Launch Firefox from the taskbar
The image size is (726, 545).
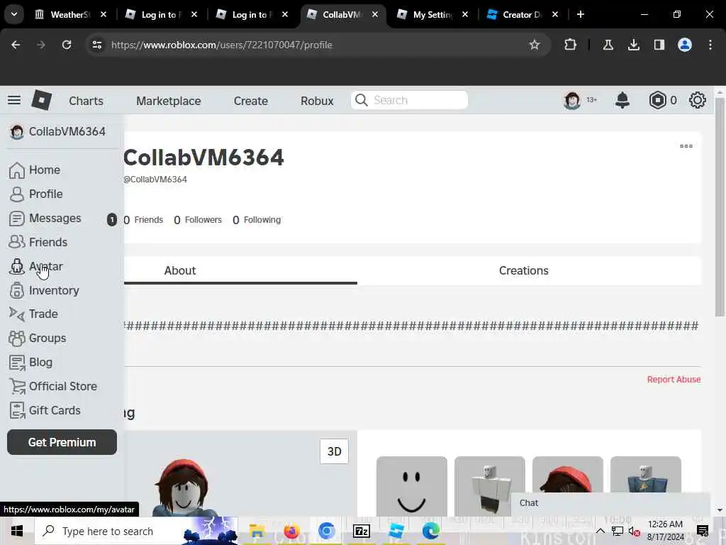click(x=291, y=531)
